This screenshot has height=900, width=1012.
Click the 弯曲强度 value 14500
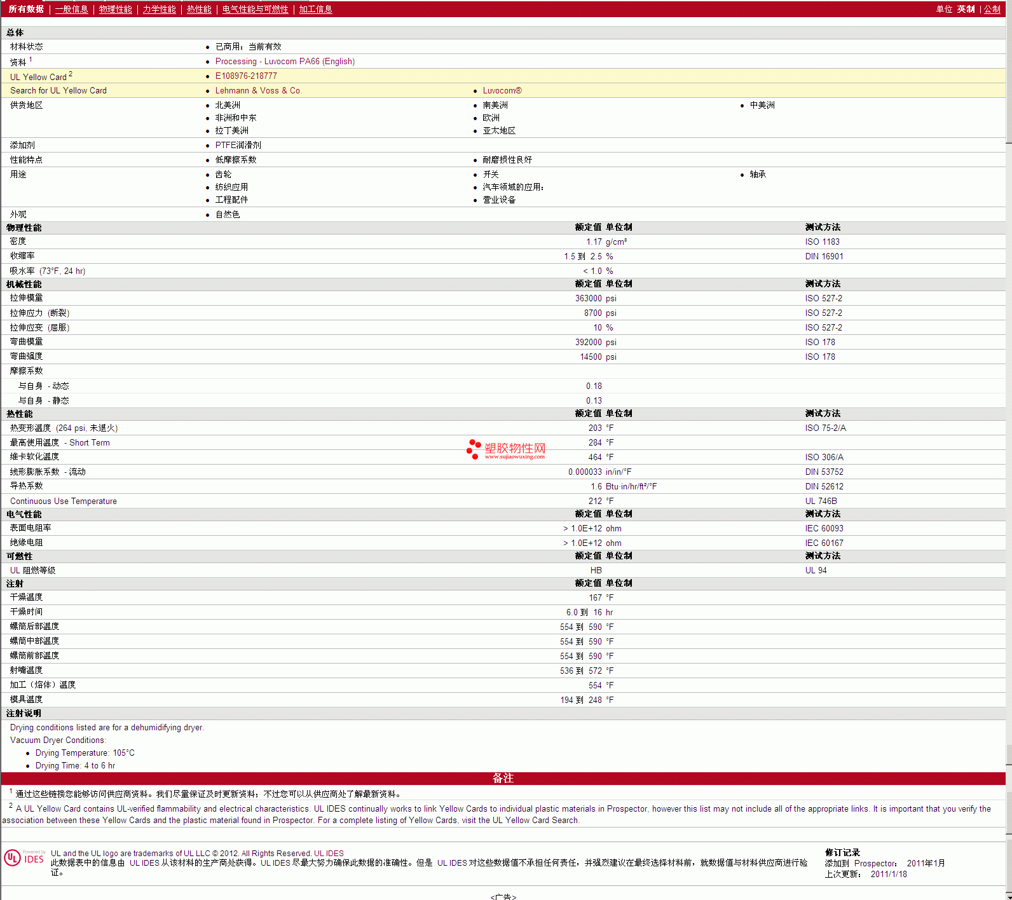click(591, 357)
